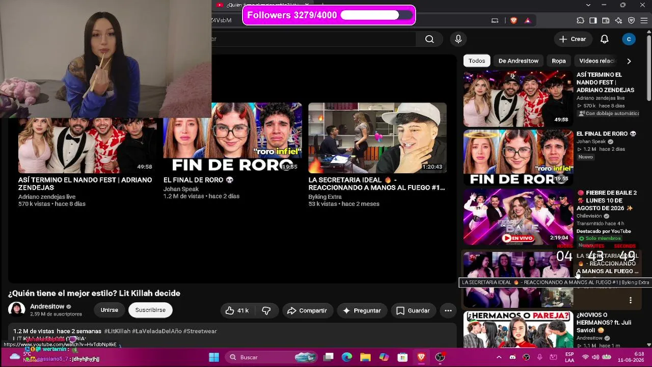The image size is (652, 367).
Task: Select the Todos filter chip
Action: click(x=477, y=61)
